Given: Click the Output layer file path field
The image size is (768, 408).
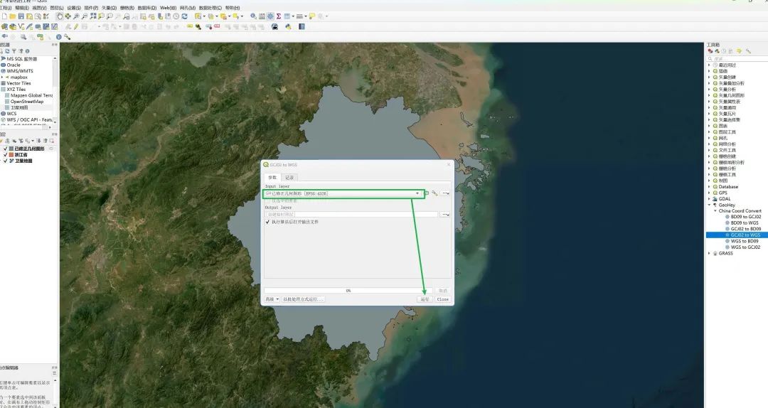Looking at the screenshot, I should (351, 214).
